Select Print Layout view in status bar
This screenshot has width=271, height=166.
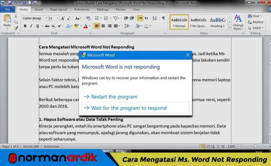click(203, 146)
